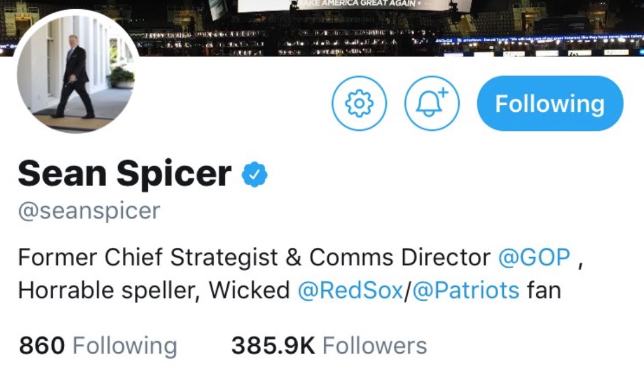The width and height of the screenshot is (644, 387).
Task: View the 860 Following list
Action: click(98, 346)
